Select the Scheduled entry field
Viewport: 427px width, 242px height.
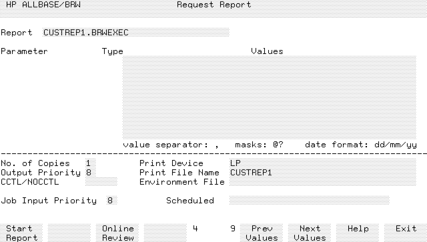click(x=309, y=200)
